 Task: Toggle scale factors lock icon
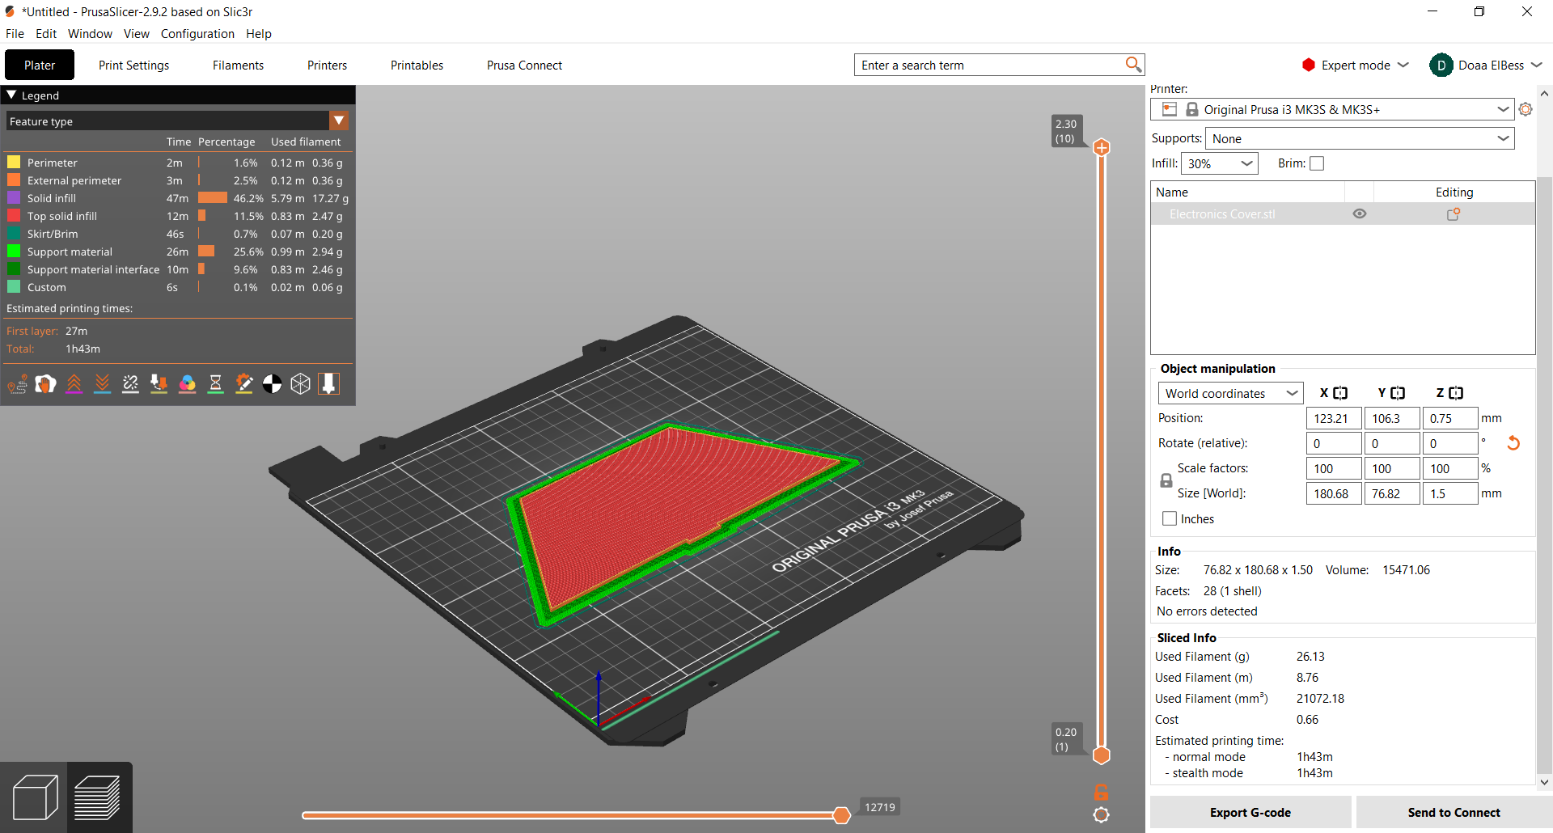pyautogui.click(x=1166, y=480)
